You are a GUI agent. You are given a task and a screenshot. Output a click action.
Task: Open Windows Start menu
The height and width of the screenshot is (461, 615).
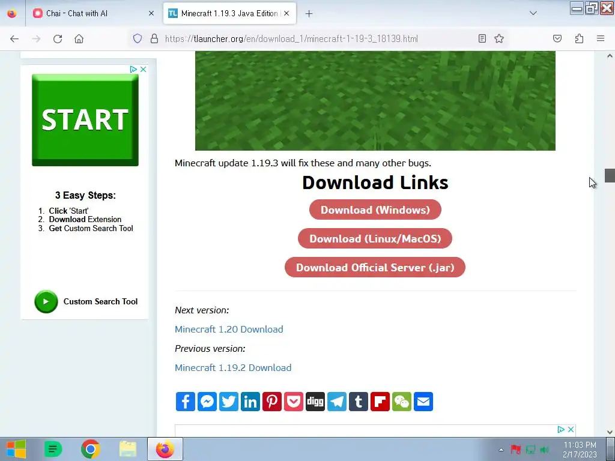[16, 449]
